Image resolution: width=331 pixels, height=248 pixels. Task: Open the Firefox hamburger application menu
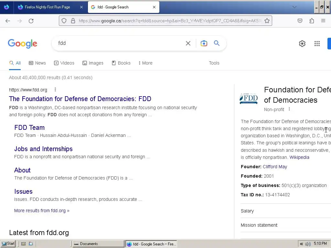point(323,21)
